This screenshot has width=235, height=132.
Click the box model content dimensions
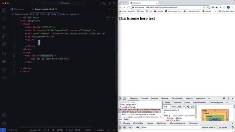[215, 119]
